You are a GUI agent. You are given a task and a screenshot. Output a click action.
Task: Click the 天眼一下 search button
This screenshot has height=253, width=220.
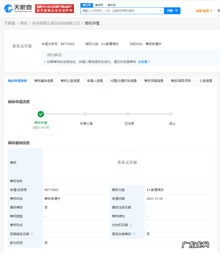point(172,11)
